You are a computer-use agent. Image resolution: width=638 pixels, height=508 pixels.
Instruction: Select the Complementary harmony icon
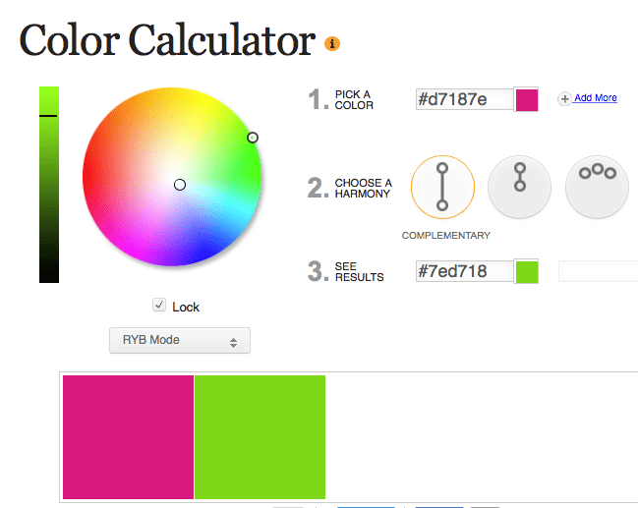[x=442, y=186]
